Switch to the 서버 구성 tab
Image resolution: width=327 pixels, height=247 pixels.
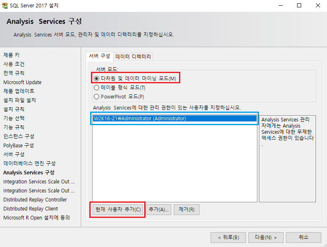coord(100,56)
